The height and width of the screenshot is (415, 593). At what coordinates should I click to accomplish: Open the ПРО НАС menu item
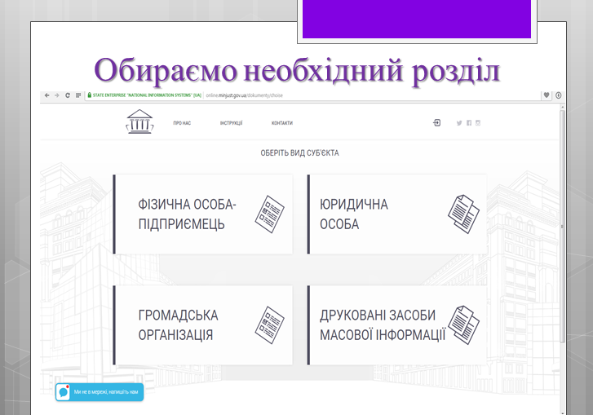(x=182, y=123)
